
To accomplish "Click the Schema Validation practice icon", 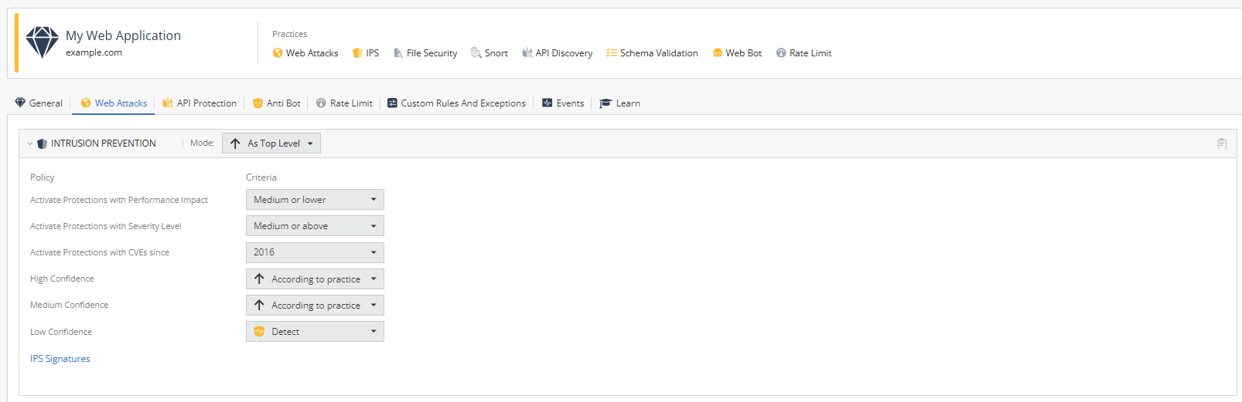I will tap(612, 53).
